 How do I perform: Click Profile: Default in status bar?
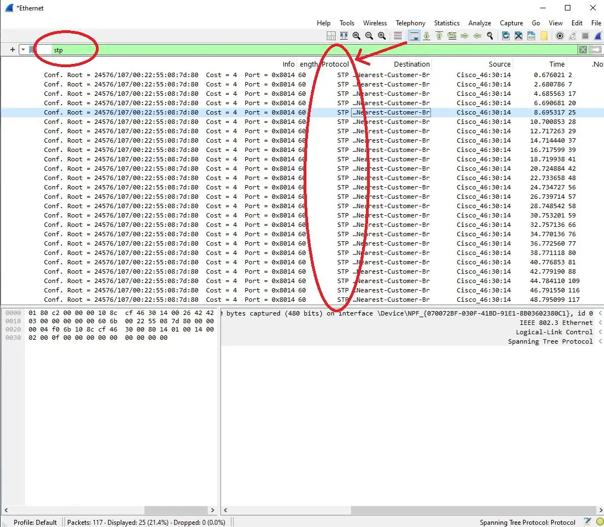(x=35, y=522)
